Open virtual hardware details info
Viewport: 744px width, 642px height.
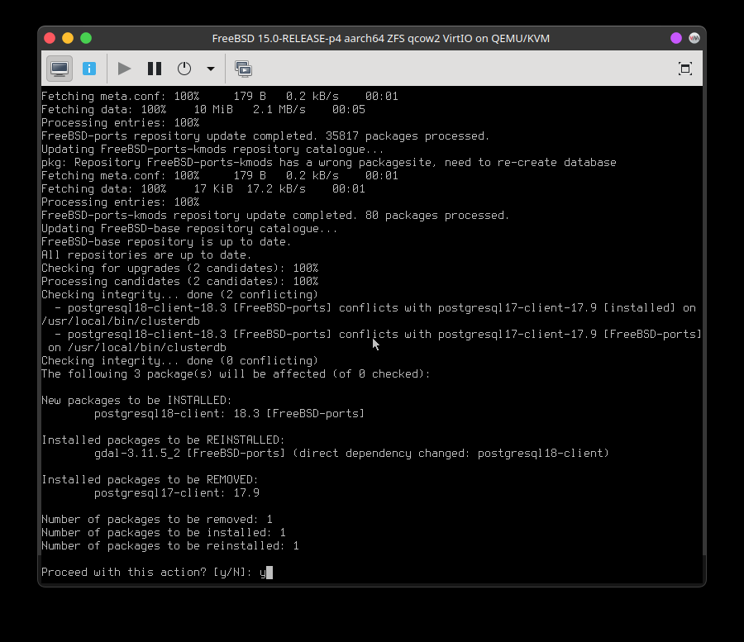click(x=89, y=69)
